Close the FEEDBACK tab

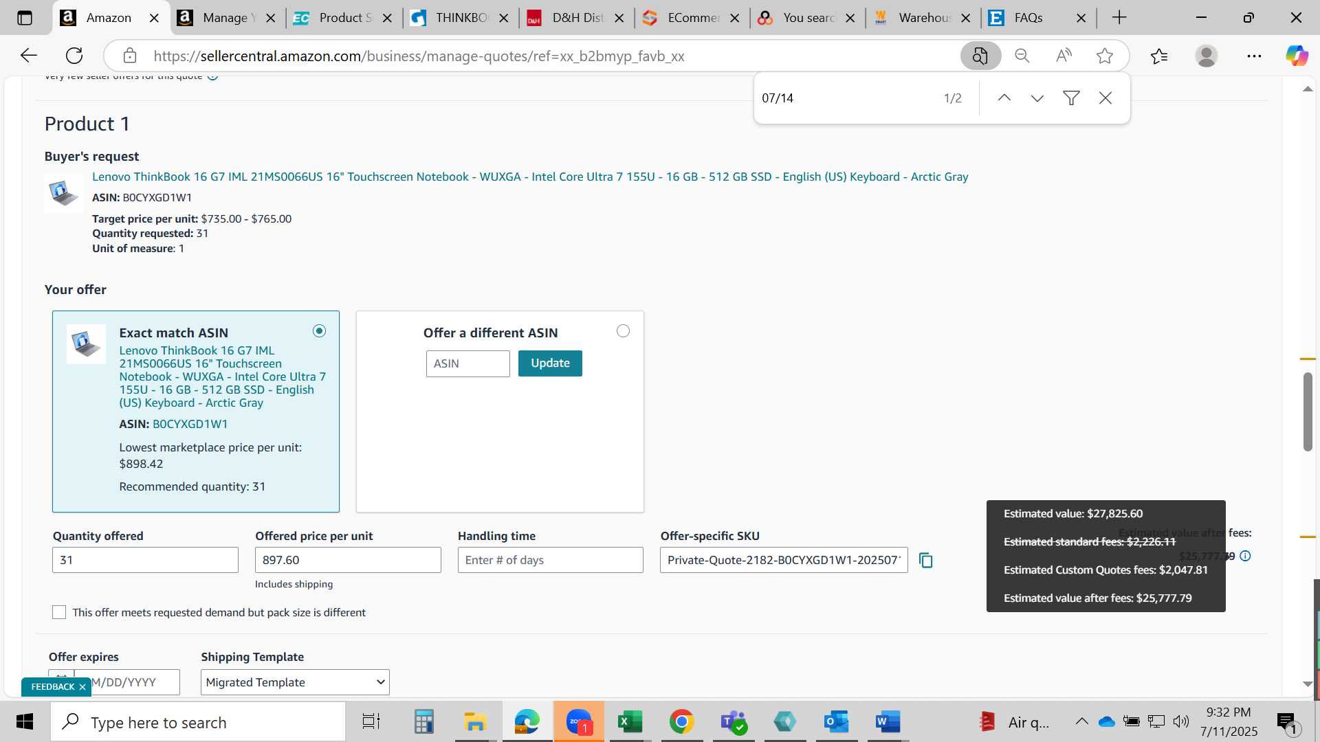[x=82, y=687]
